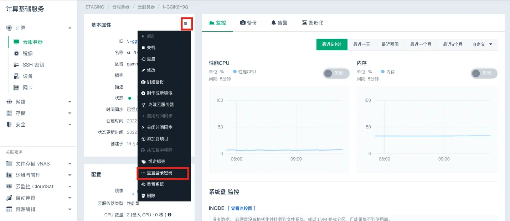Open the 自定义 time range dropdown
510x221 pixels.
pyautogui.click(x=482, y=44)
